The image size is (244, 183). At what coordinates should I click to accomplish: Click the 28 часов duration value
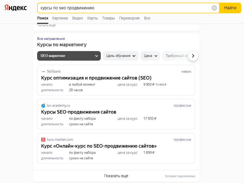(76, 90)
